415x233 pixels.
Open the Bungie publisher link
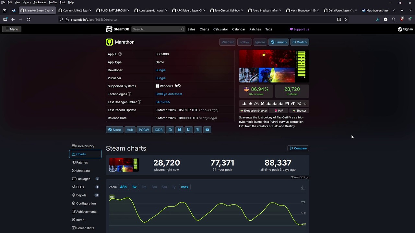pos(160,78)
